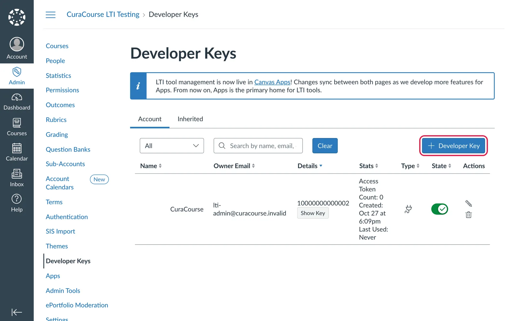This screenshot has height=321, width=514.
Task: Open Courses in global navigation
Action: 17,127
